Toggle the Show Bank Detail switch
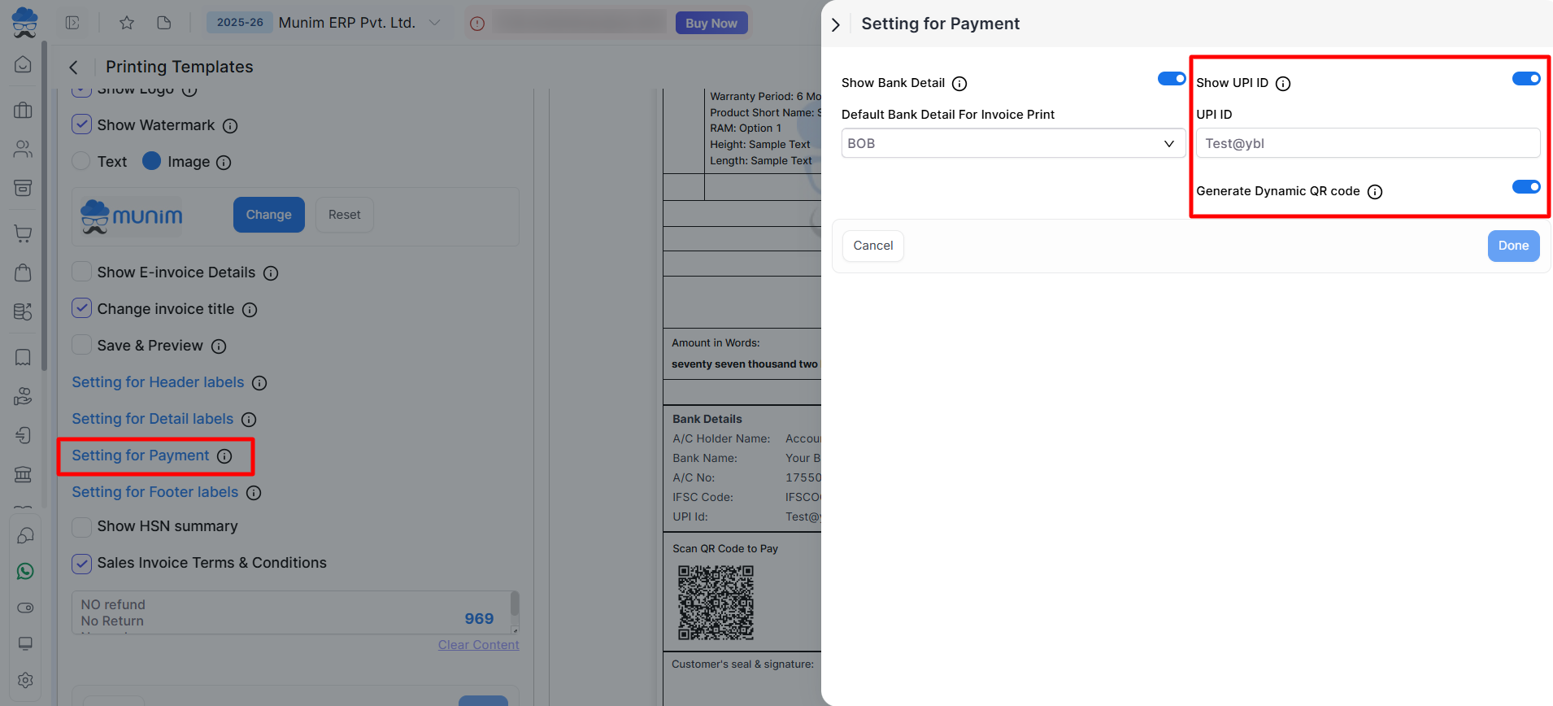The height and width of the screenshot is (706, 1553). pos(1171,79)
